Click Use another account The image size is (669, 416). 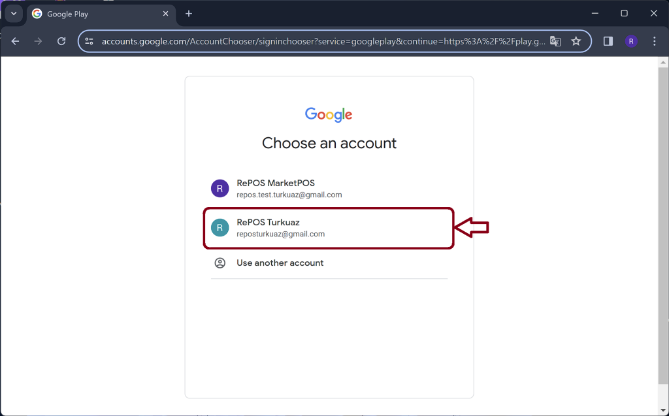click(329, 263)
